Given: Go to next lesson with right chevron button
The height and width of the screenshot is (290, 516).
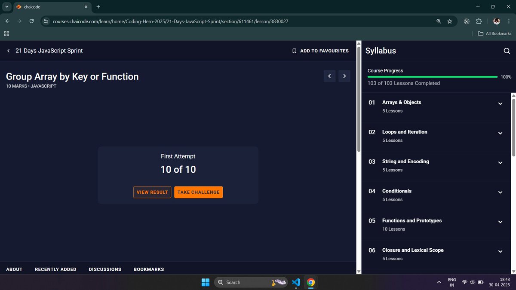Looking at the screenshot, I should 344,76.
